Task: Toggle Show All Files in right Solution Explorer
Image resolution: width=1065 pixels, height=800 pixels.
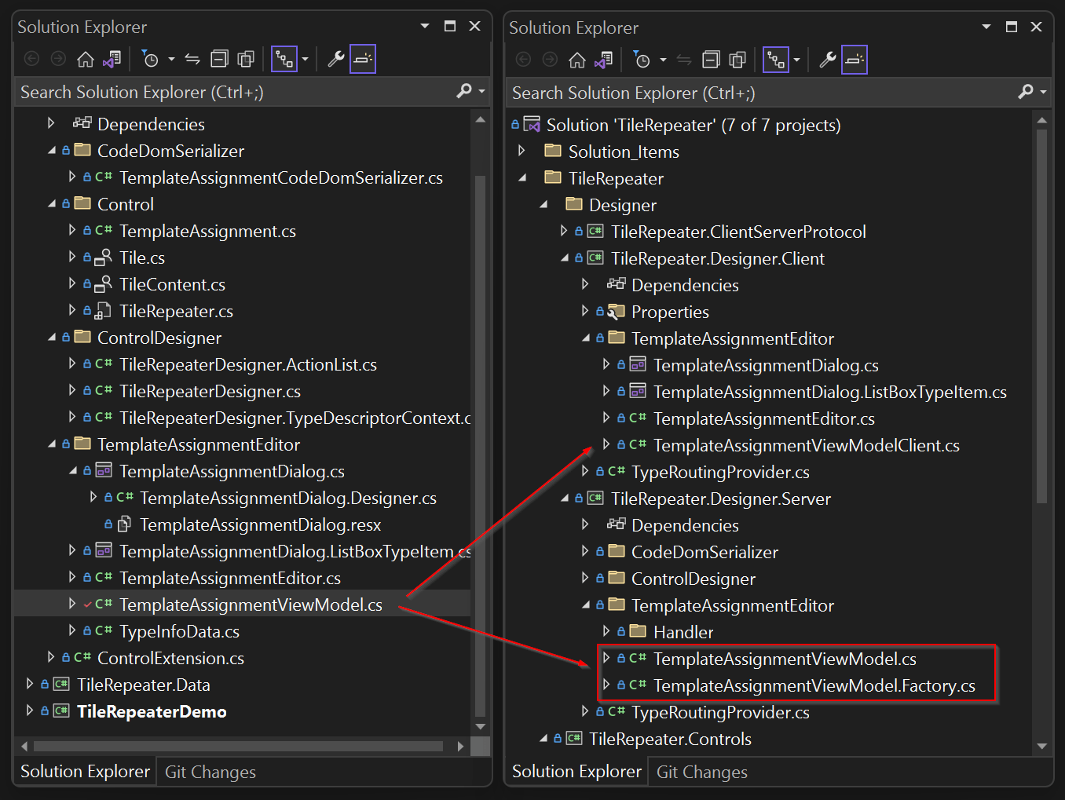Action: 737,60
